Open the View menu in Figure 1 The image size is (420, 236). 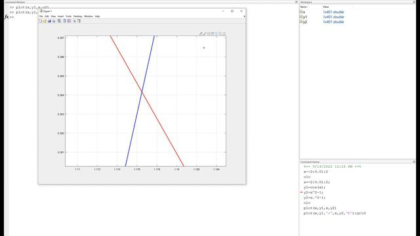(53, 16)
